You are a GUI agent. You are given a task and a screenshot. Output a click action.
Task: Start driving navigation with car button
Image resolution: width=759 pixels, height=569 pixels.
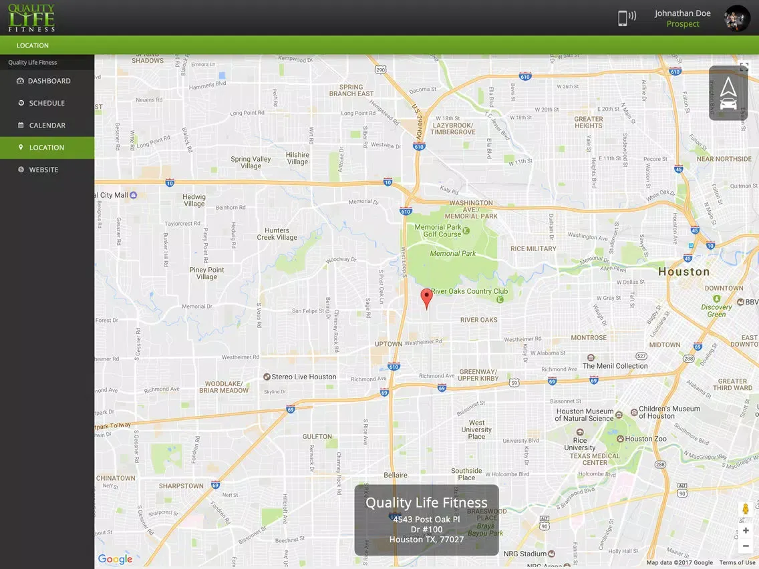[728, 93]
